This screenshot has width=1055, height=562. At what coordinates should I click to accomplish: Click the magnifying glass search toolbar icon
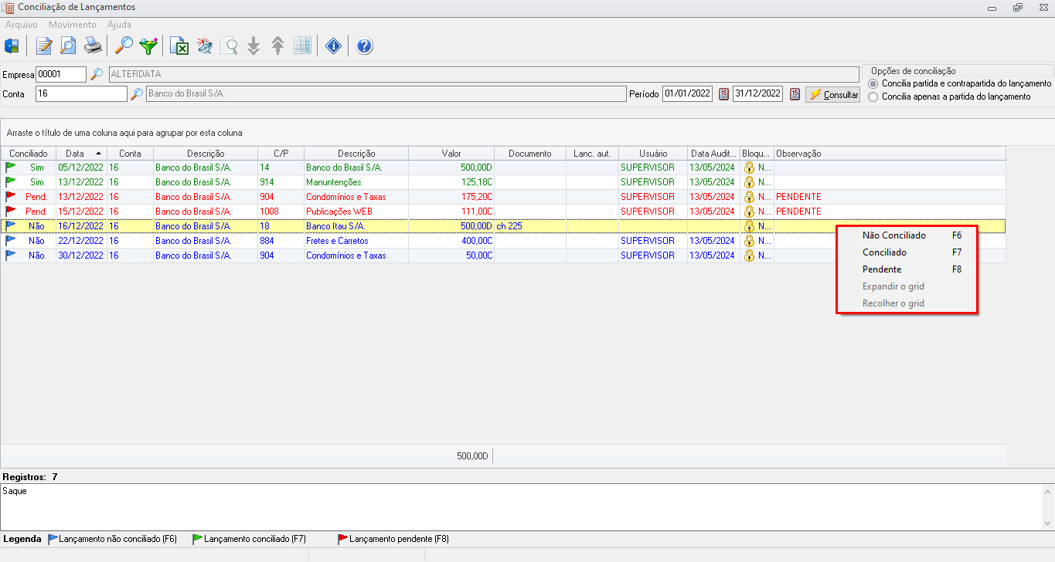[124, 46]
